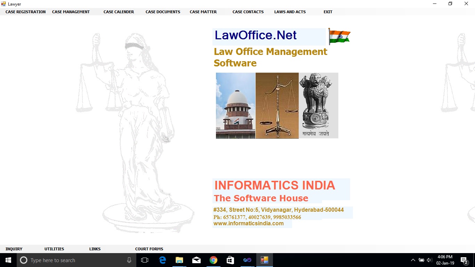Open the CASE MATTER menu
The width and height of the screenshot is (475, 267).
coord(203,12)
